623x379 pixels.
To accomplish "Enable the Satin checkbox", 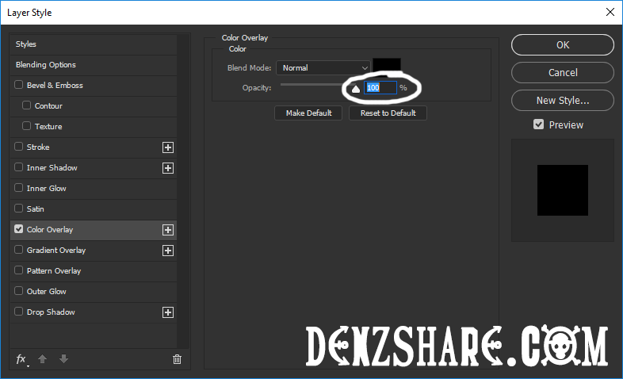I will 19,209.
